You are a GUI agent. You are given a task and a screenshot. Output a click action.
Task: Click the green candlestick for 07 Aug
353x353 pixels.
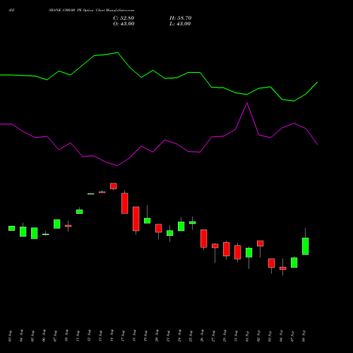(x=57, y=224)
